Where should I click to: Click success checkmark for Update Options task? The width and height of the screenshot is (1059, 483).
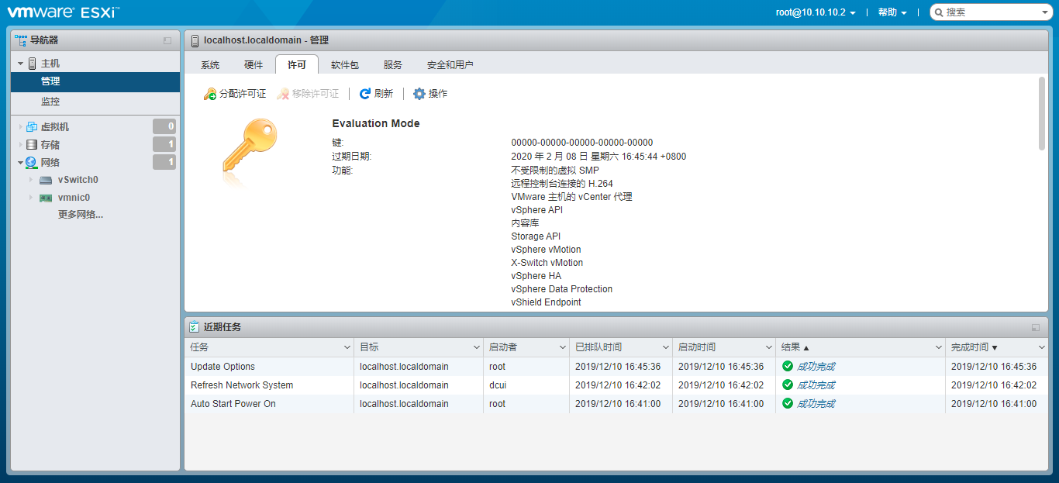click(788, 367)
